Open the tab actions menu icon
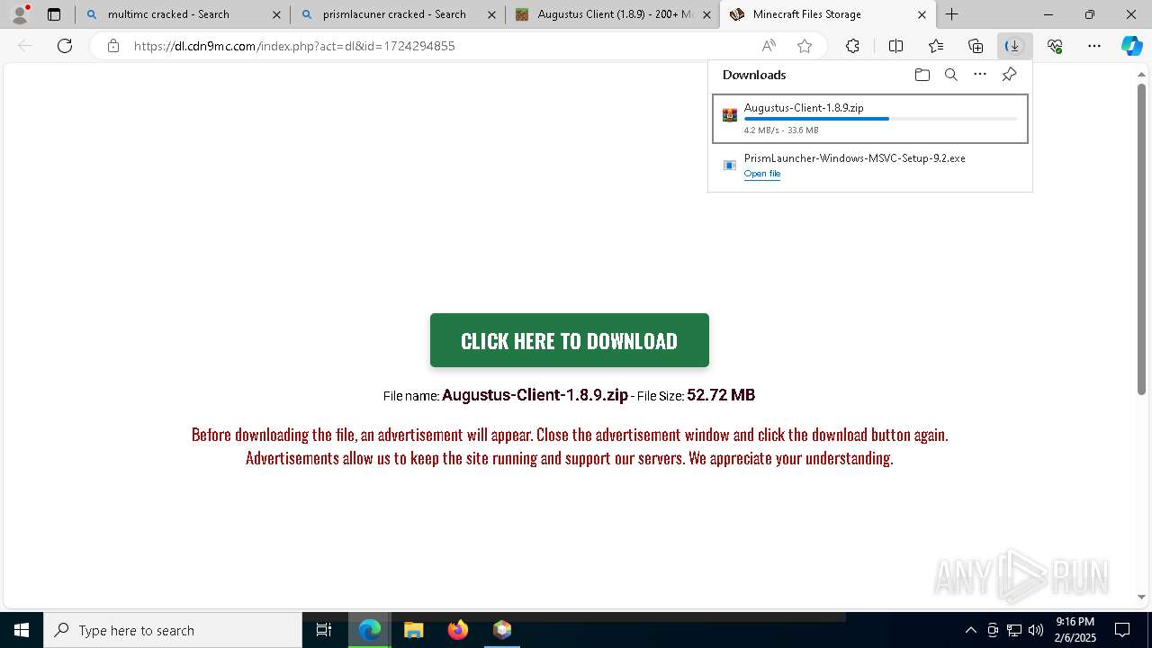Image resolution: width=1152 pixels, height=648 pixels. (x=54, y=14)
